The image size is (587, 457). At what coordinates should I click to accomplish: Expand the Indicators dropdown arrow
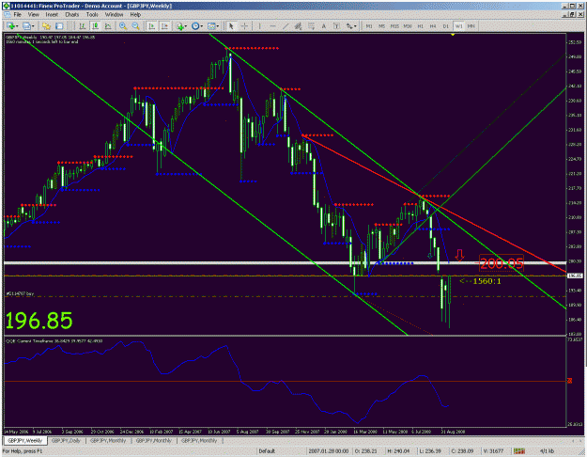click(186, 26)
